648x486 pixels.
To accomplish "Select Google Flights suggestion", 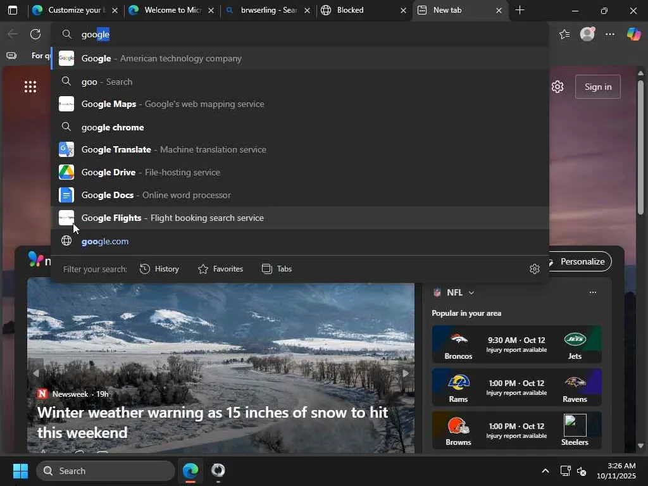I will (x=301, y=218).
